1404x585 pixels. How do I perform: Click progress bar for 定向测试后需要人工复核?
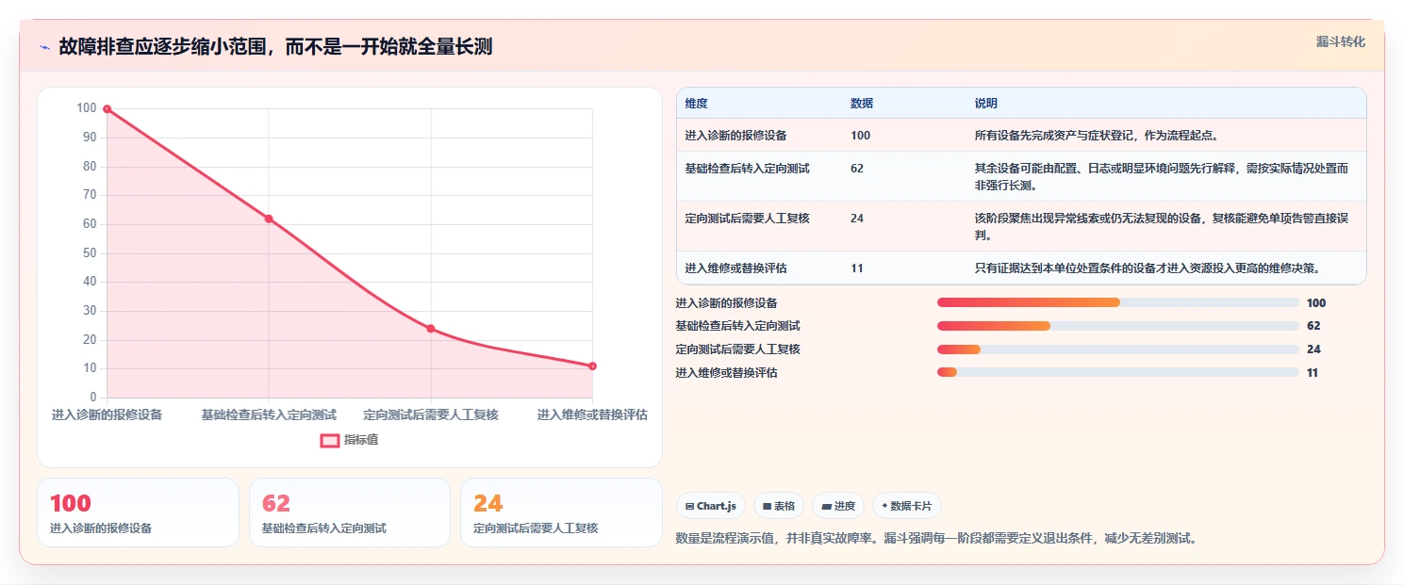pos(1118,349)
